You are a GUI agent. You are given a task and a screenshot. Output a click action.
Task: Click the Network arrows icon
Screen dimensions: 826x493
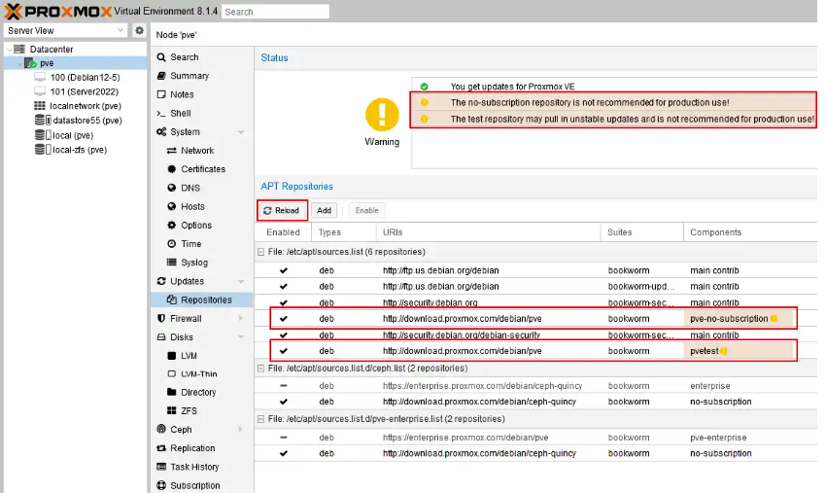(x=172, y=151)
